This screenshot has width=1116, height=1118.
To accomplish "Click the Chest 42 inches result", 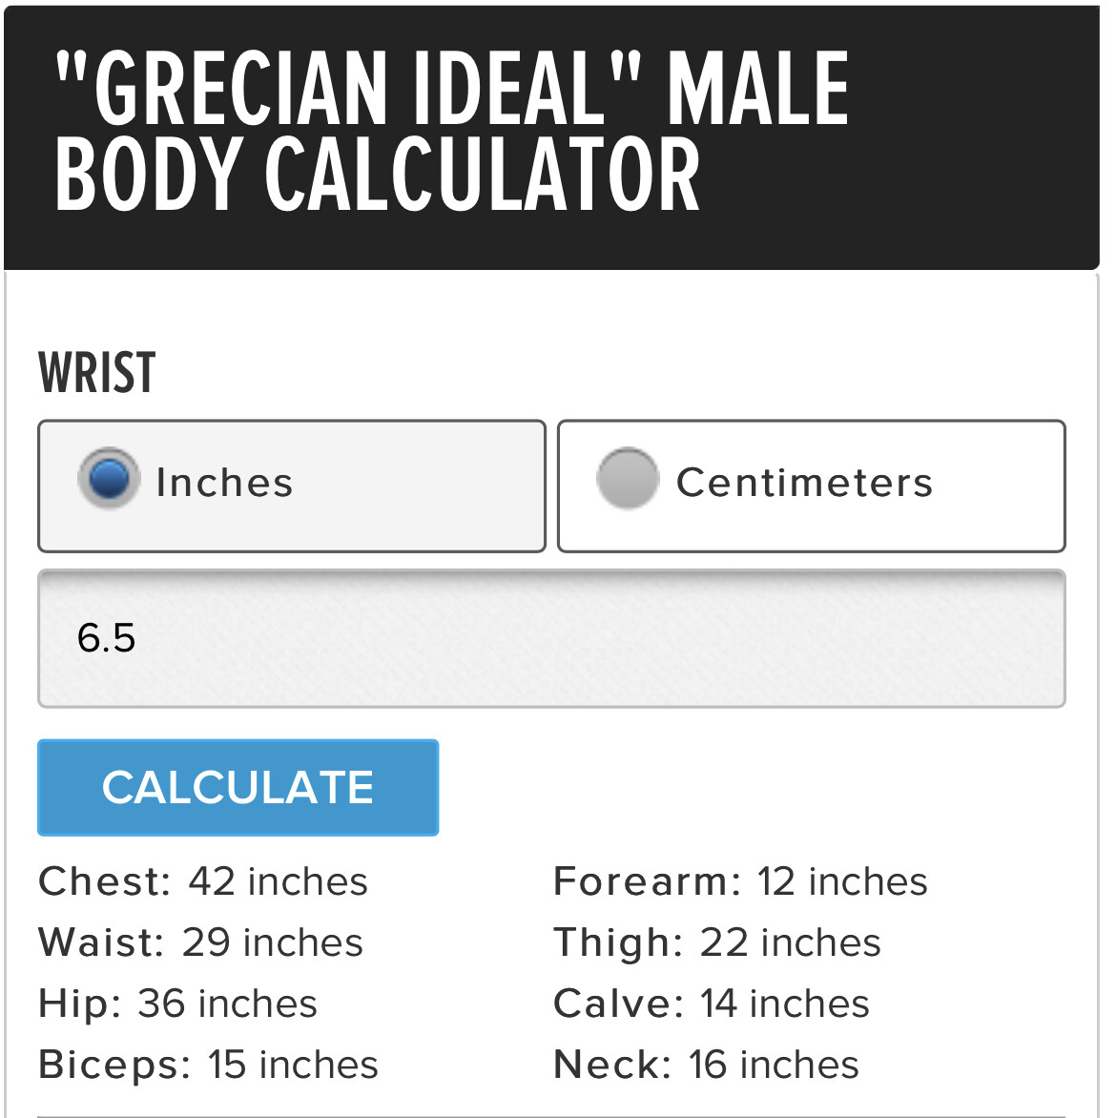I will coord(203,881).
